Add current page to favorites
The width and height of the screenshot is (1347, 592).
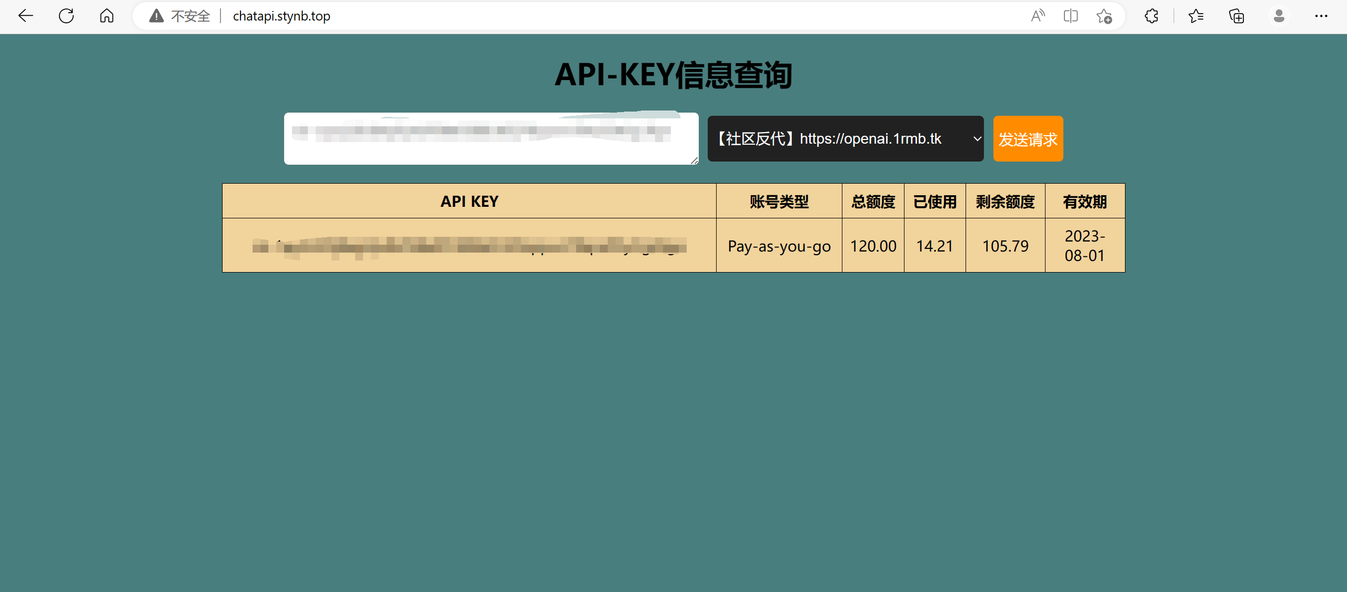coord(1104,16)
